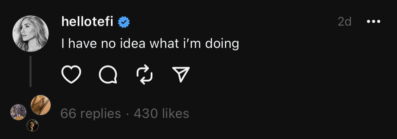Click the smallest dark replier avatar
The width and height of the screenshot is (397, 139).
(x=33, y=125)
